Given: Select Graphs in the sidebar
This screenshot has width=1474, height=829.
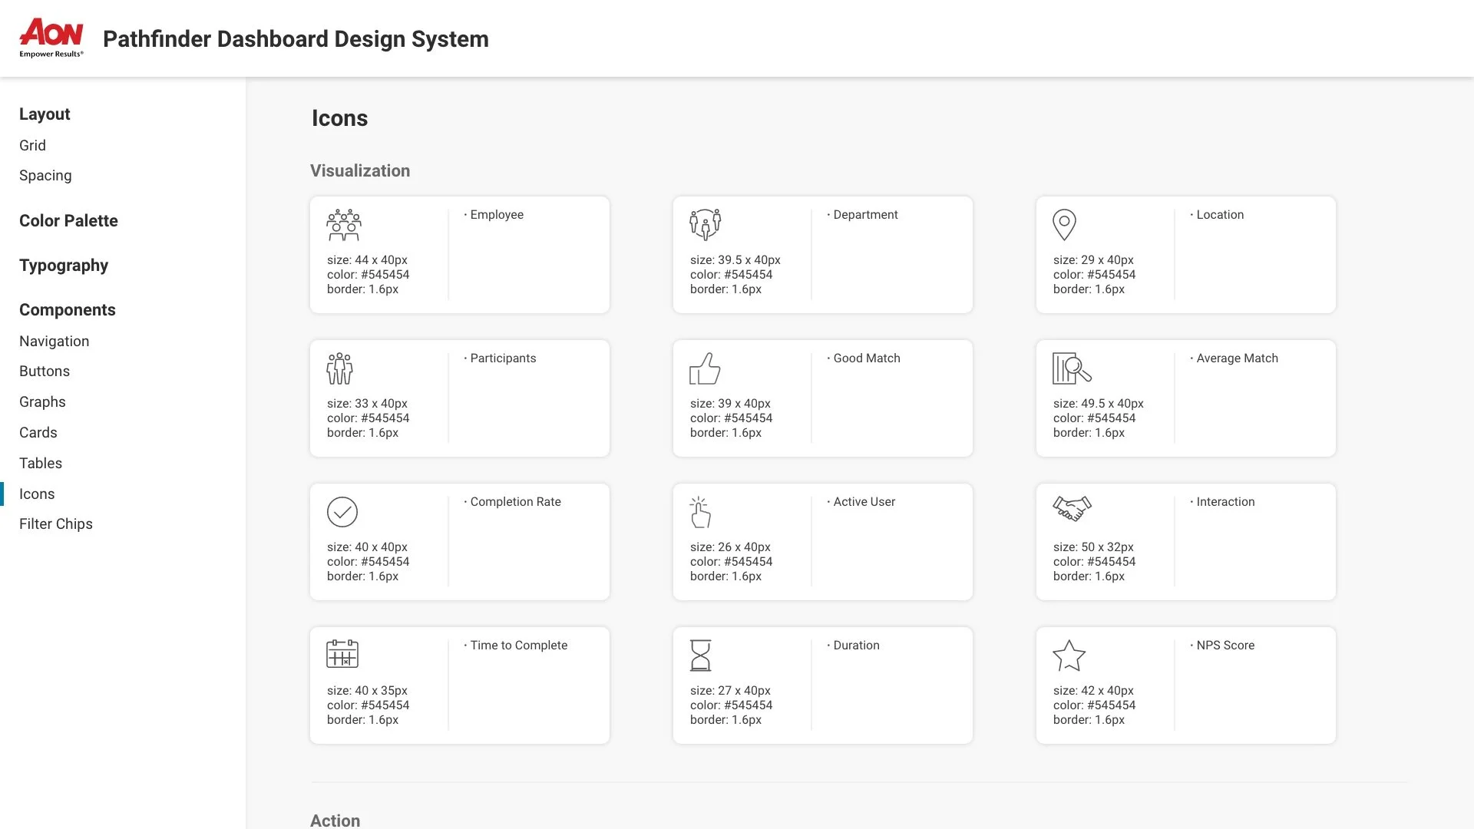Looking at the screenshot, I should pos(42,402).
